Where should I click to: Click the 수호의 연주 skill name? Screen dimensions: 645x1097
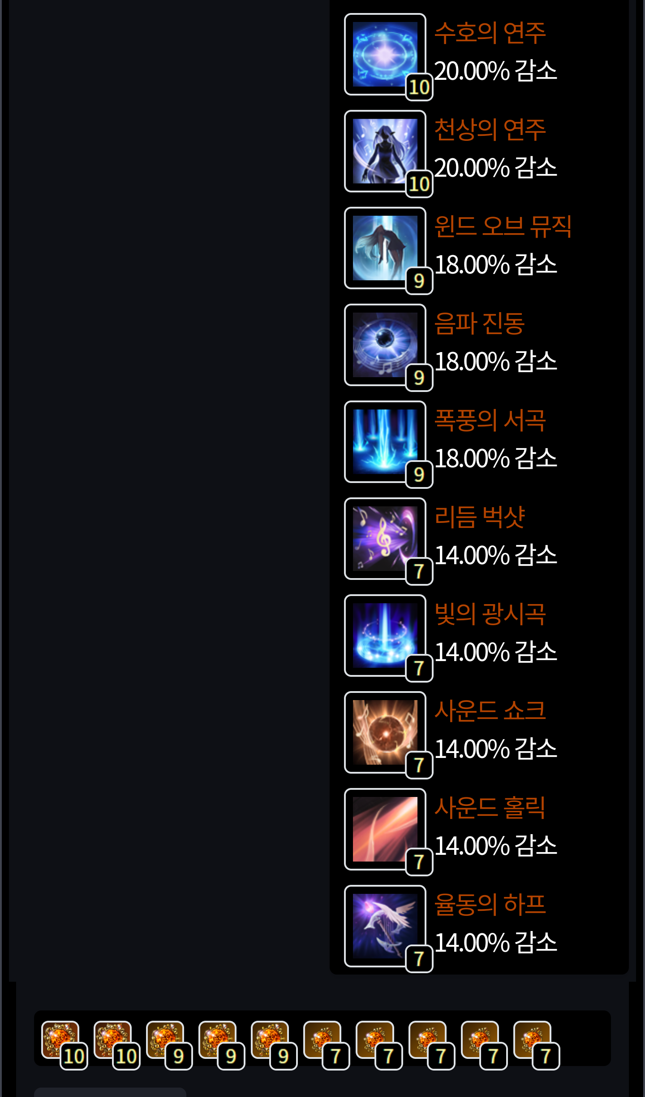tap(490, 33)
